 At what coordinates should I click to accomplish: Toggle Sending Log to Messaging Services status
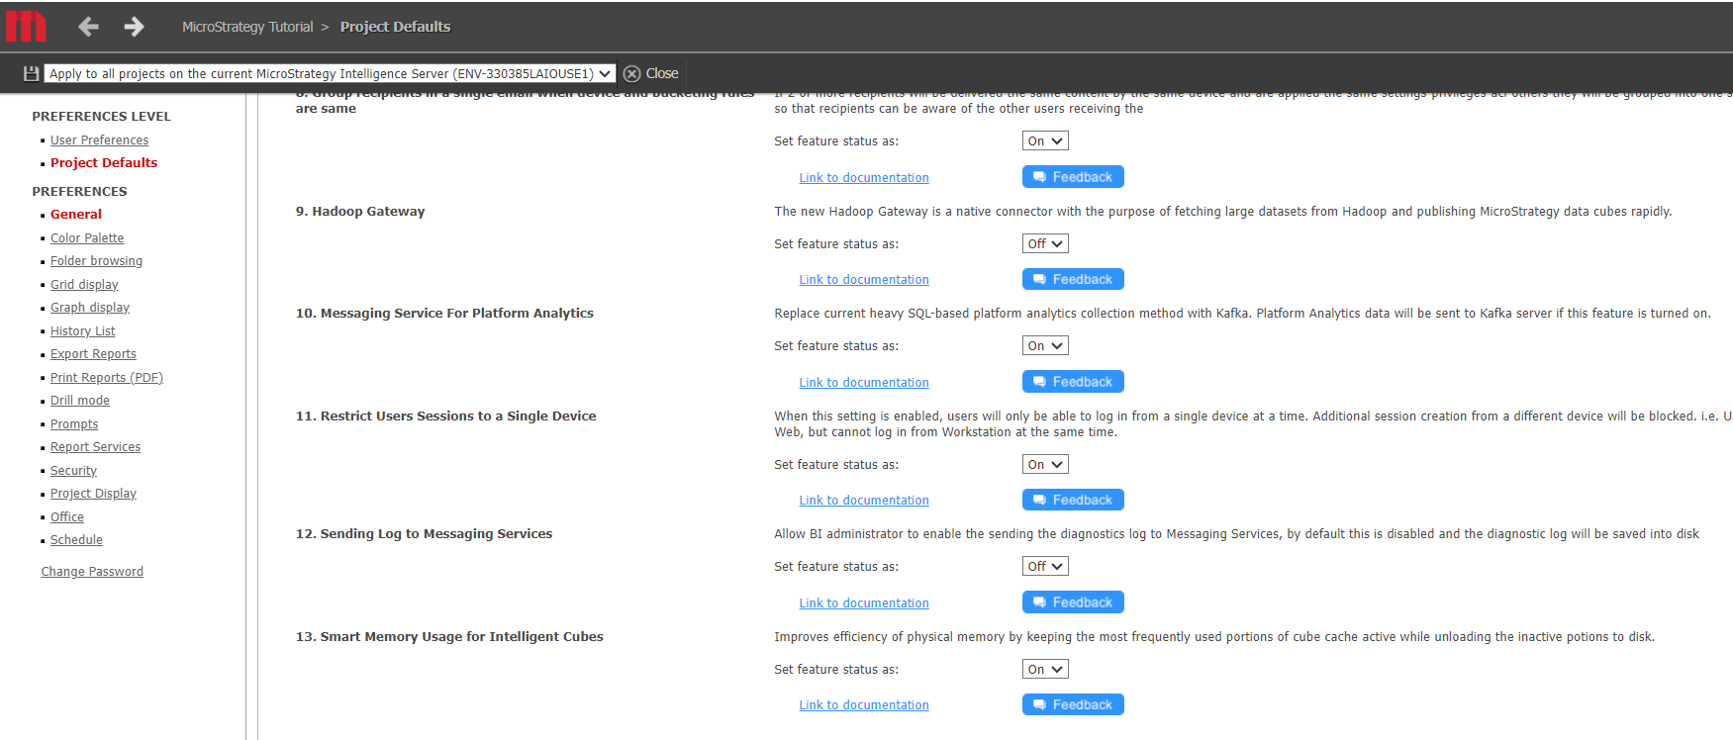pyautogui.click(x=1044, y=567)
